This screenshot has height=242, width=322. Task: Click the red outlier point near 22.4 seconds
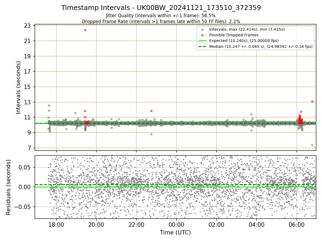coord(85,30)
